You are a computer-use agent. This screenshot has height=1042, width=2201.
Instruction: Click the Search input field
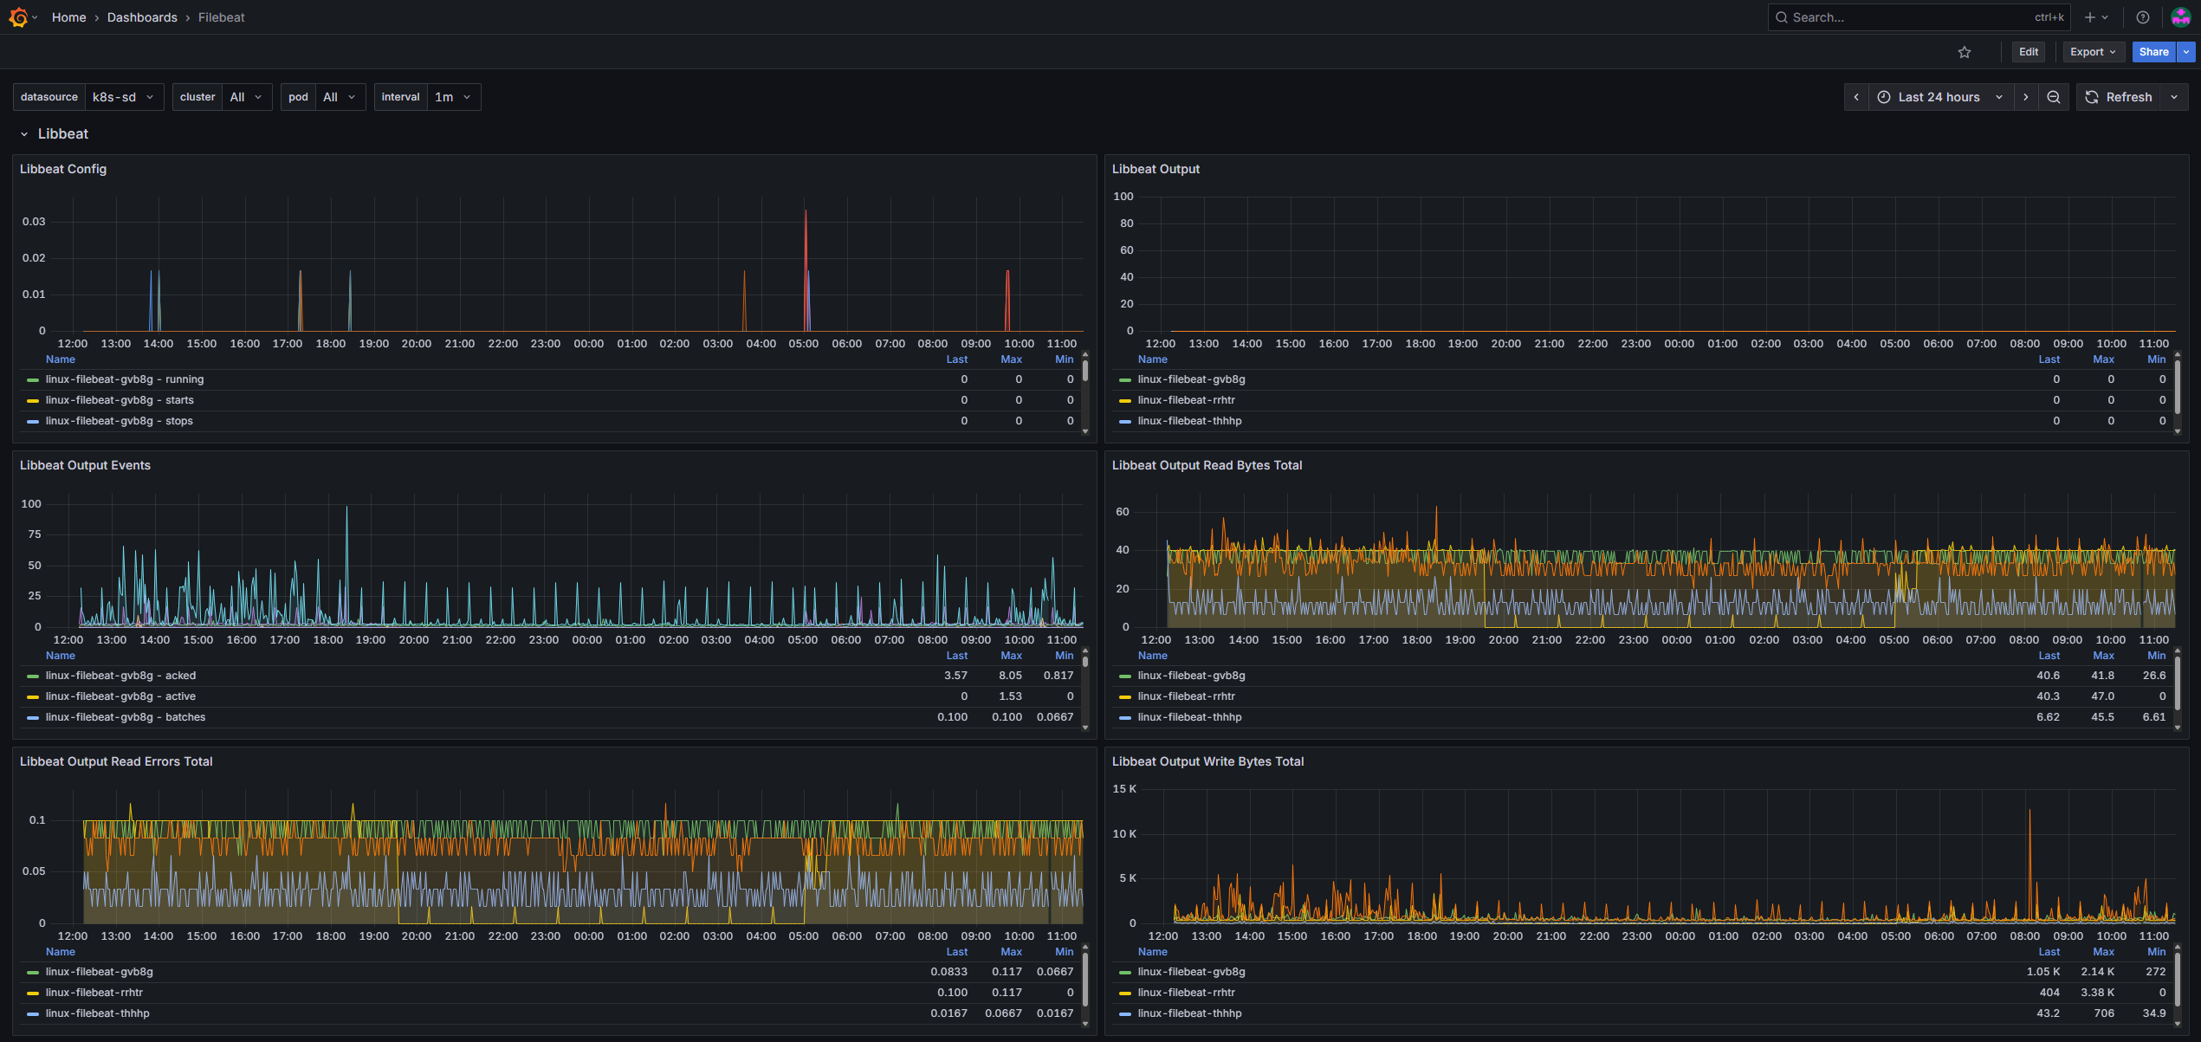coord(1906,17)
